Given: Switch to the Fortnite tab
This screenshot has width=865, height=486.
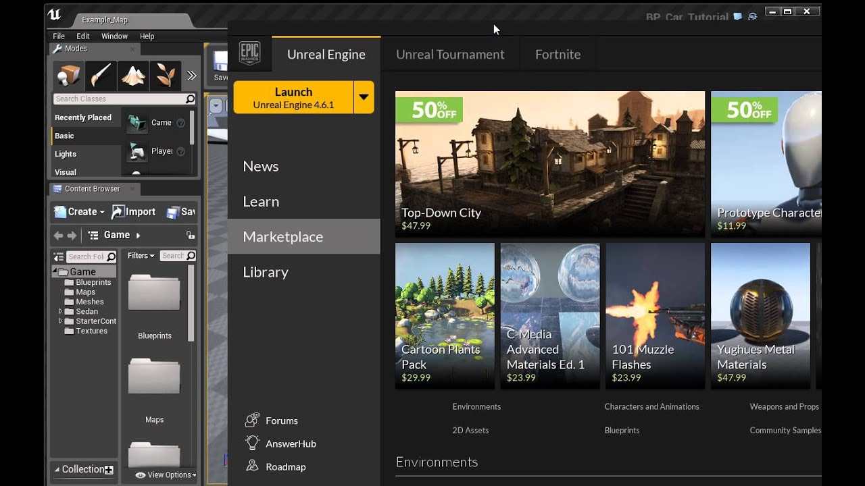Looking at the screenshot, I should tap(558, 55).
